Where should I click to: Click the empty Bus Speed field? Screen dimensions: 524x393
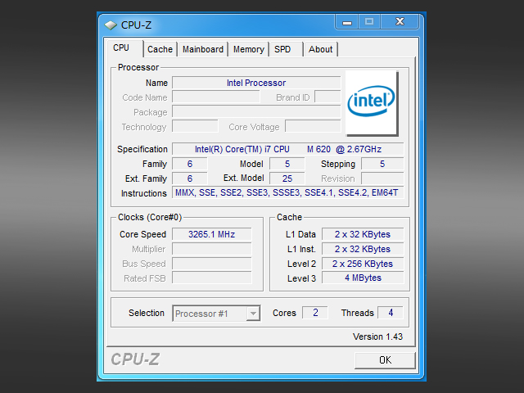point(212,264)
